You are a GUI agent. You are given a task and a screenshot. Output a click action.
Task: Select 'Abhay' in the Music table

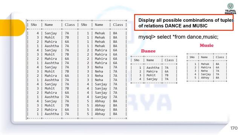tap(205, 78)
